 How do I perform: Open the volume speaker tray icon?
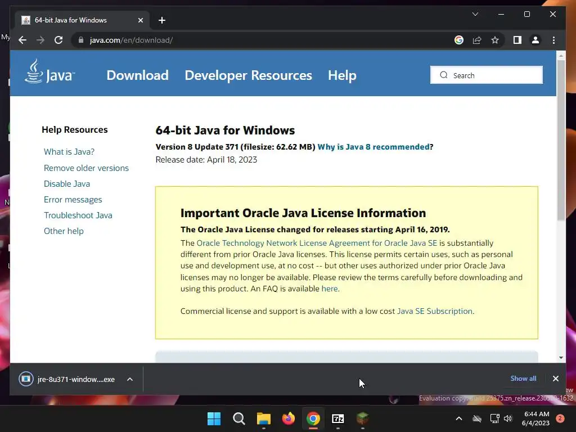[508, 418]
